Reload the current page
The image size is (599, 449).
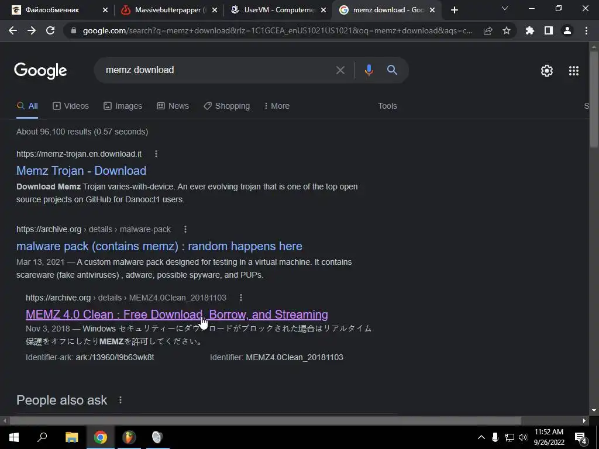pos(50,31)
